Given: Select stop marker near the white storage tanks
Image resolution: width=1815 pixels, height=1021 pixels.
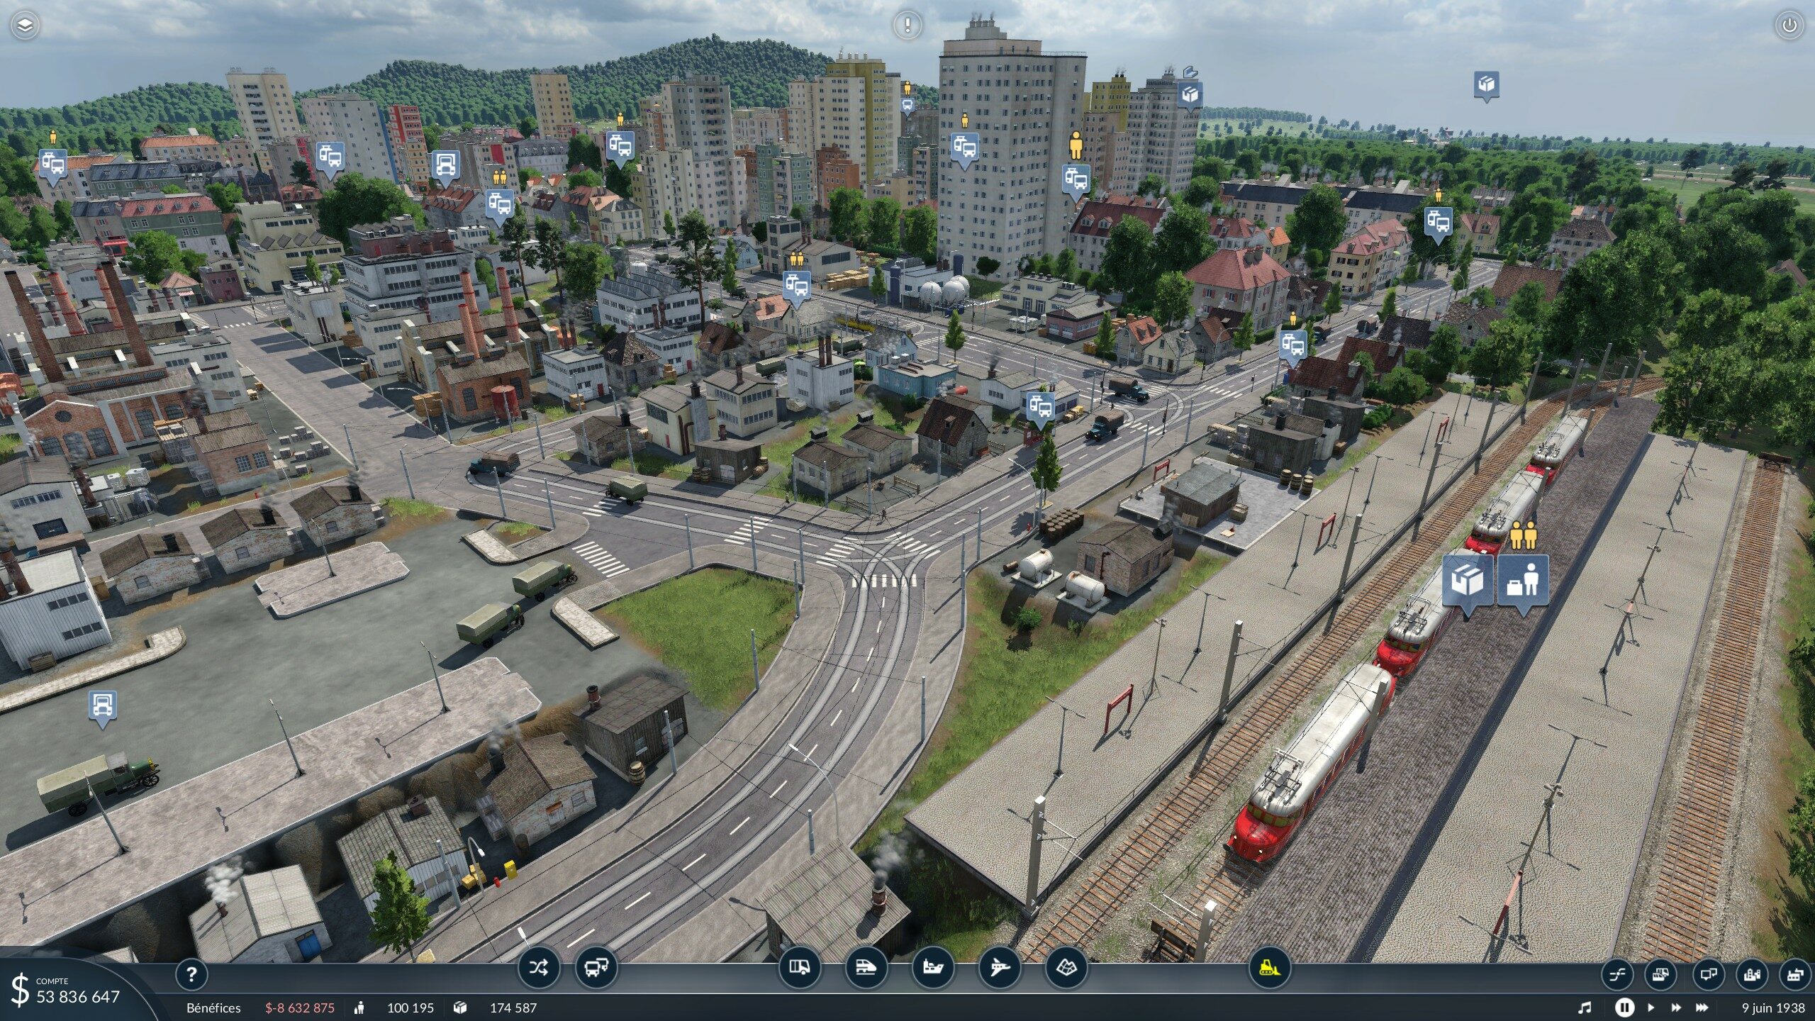Looking at the screenshot, I should tap(796, 287).
